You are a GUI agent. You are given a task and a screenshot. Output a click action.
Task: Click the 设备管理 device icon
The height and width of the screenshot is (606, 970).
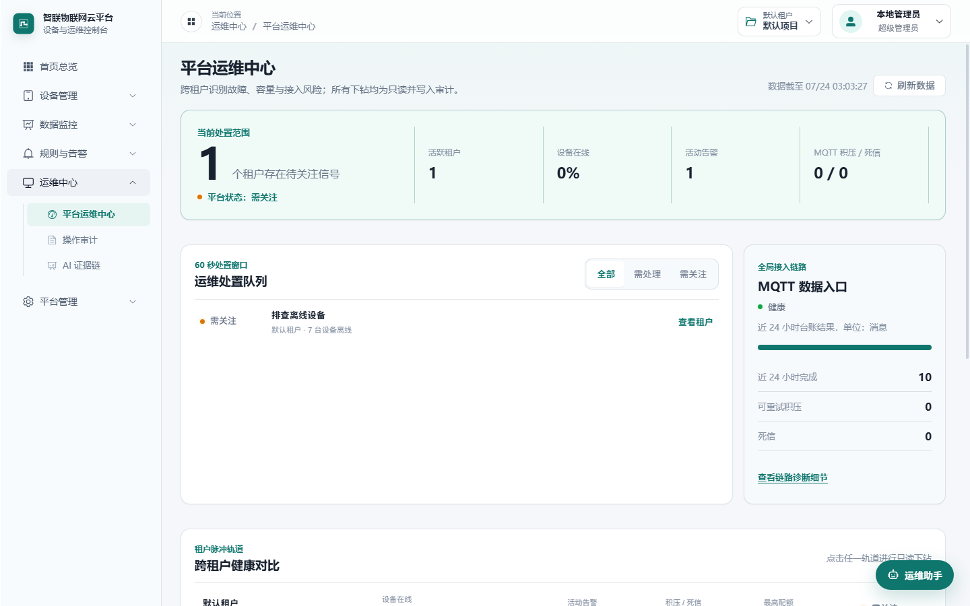[x=28, y=96]
